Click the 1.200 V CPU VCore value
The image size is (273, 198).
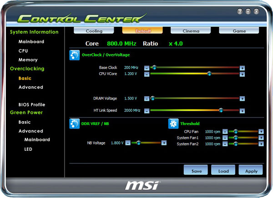coord(131,74)
